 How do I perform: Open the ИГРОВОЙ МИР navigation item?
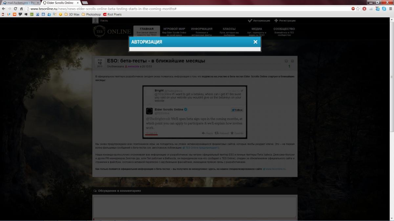174,31
